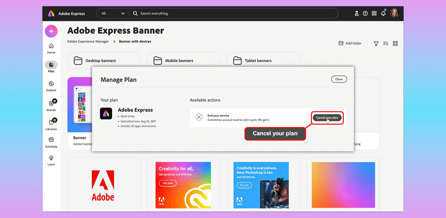Open the Banner file card thumbnail
Viewport: 446px width, 218px height.
(79, 104)
